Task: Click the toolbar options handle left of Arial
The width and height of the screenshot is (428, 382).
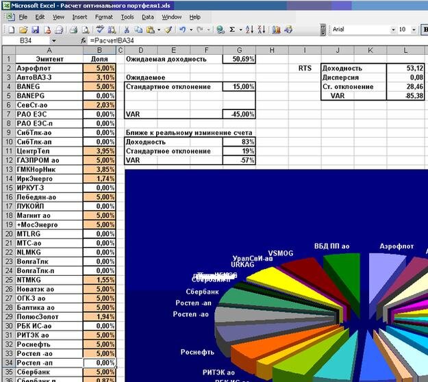Action: click(323, 29)
